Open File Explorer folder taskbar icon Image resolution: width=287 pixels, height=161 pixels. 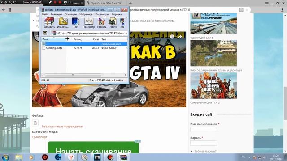(x=19, y=157)
